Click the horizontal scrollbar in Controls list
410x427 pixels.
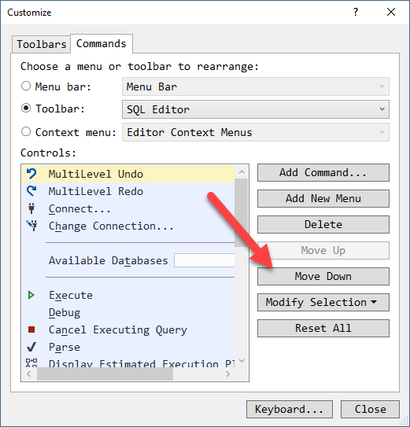tap(128, 374)
